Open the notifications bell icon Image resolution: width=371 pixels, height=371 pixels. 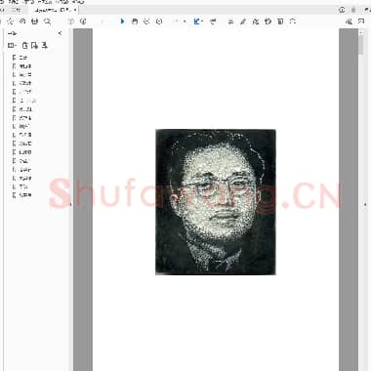coord(353,10)
